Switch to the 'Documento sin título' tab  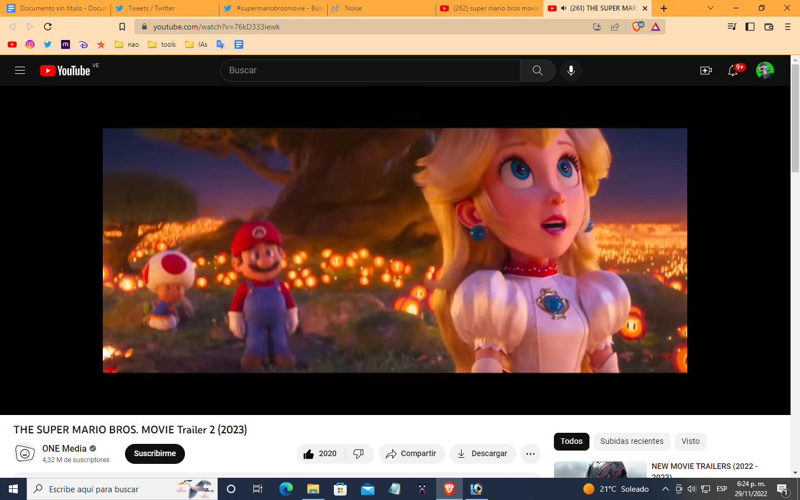tap(57, 8)
